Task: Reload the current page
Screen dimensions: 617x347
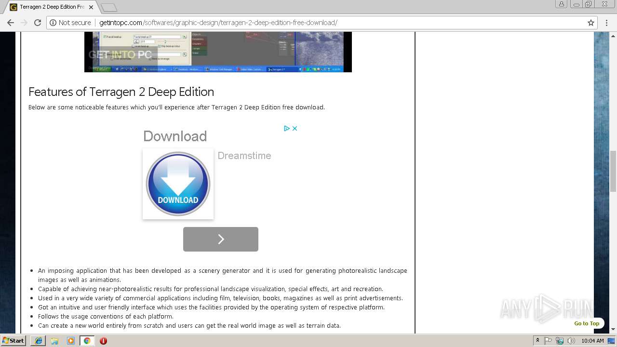Action: [38, 23]
